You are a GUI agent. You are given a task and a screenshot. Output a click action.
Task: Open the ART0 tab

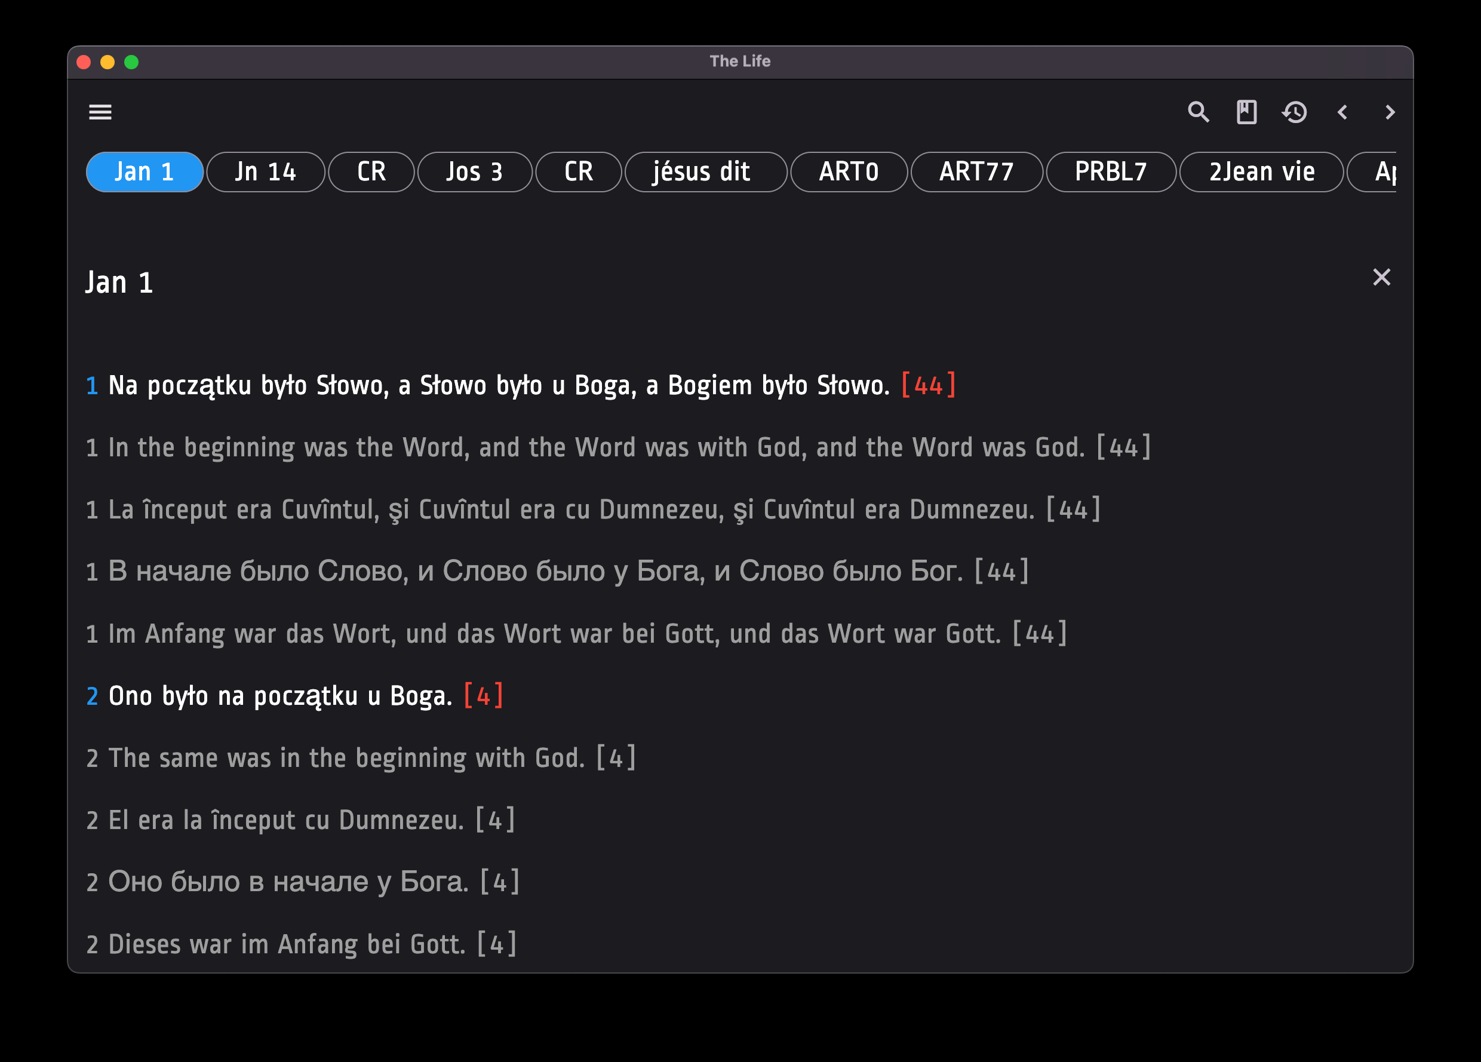tap(848, 172)
